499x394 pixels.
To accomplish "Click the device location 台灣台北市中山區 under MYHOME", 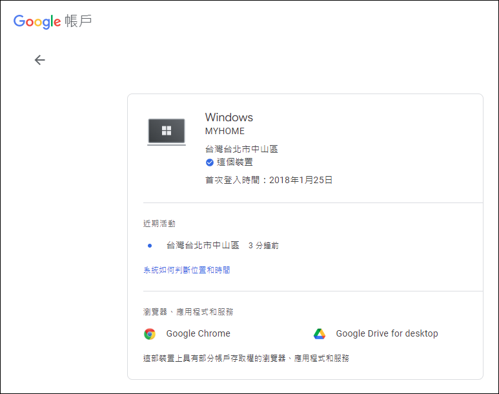I will [241, 150].
